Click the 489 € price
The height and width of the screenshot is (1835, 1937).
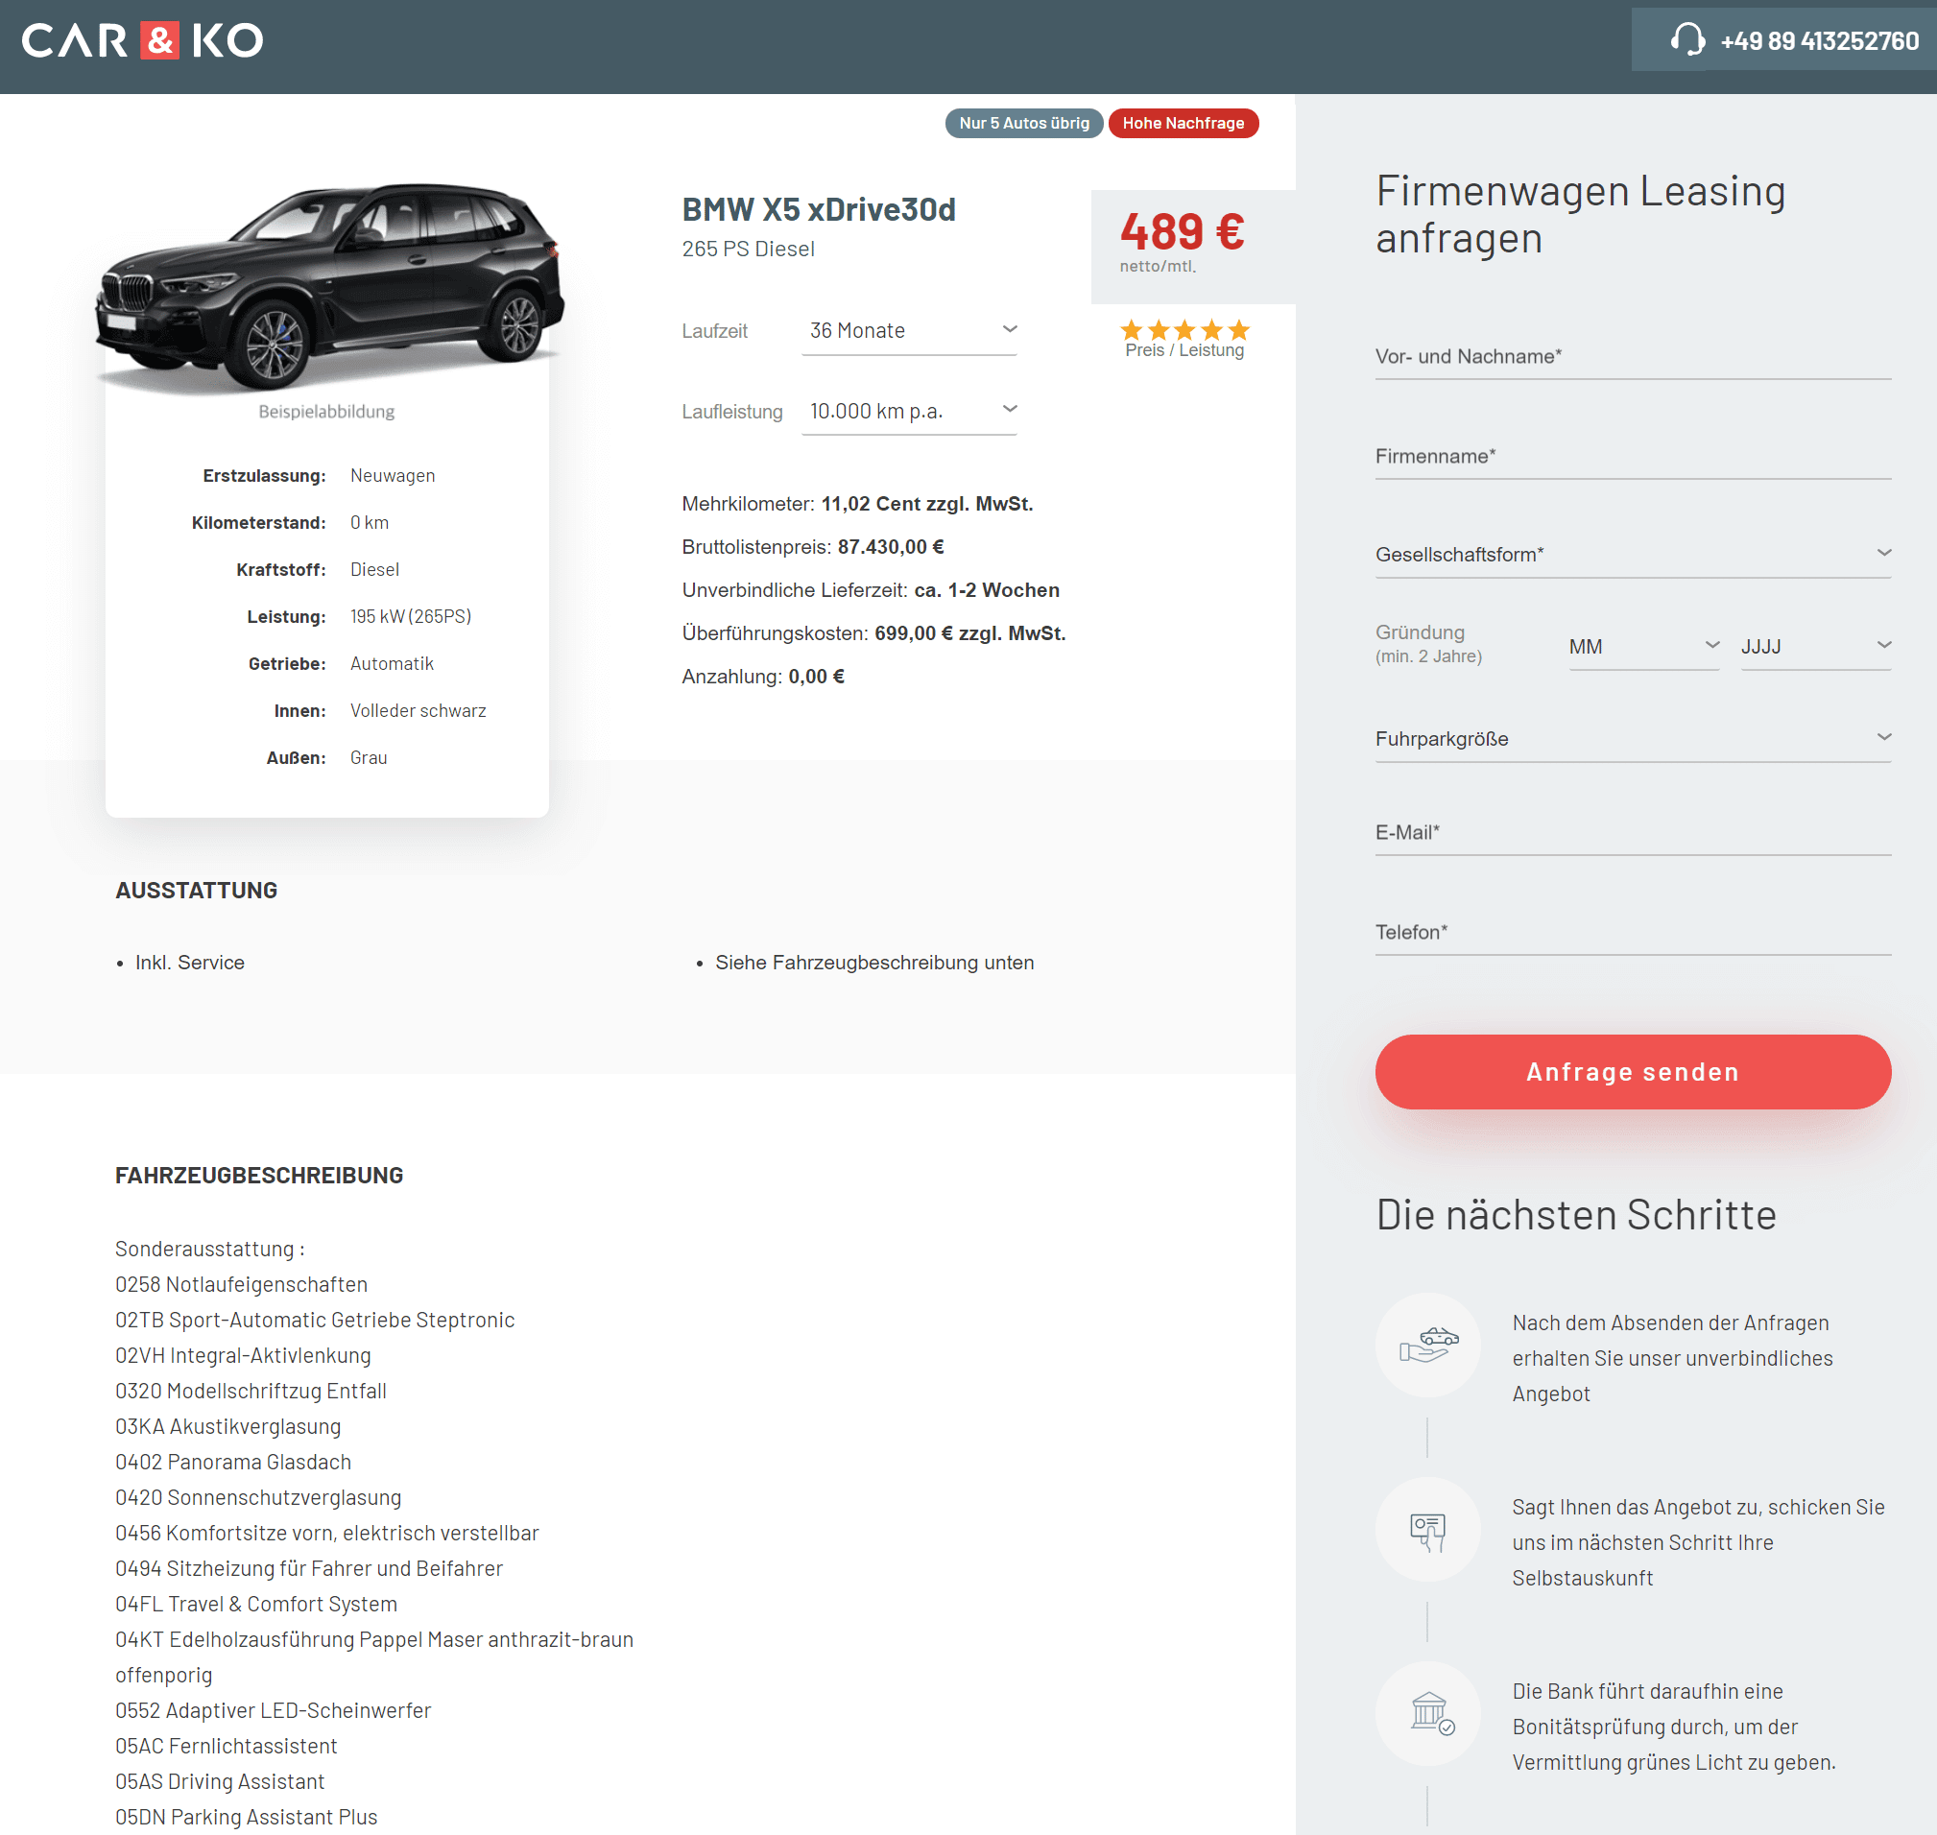pyautogui.click(x=1182, y=232)
